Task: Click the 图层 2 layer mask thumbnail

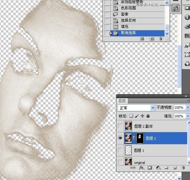Action: tap(140, 138)
